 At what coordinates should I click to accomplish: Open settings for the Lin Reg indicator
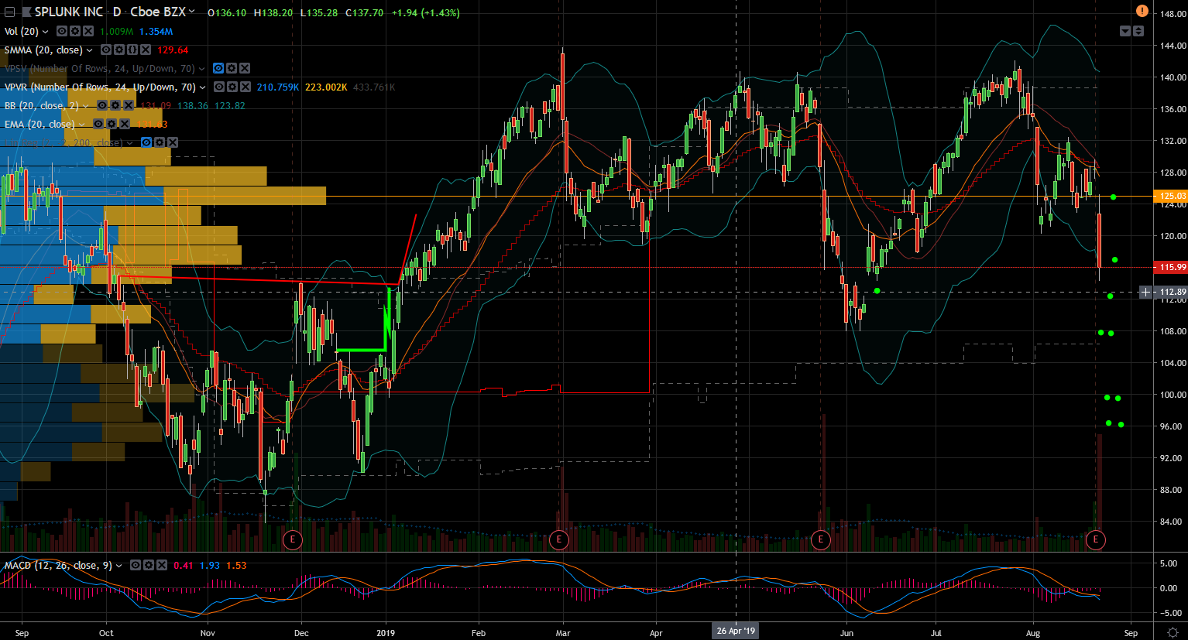point(160,142)
